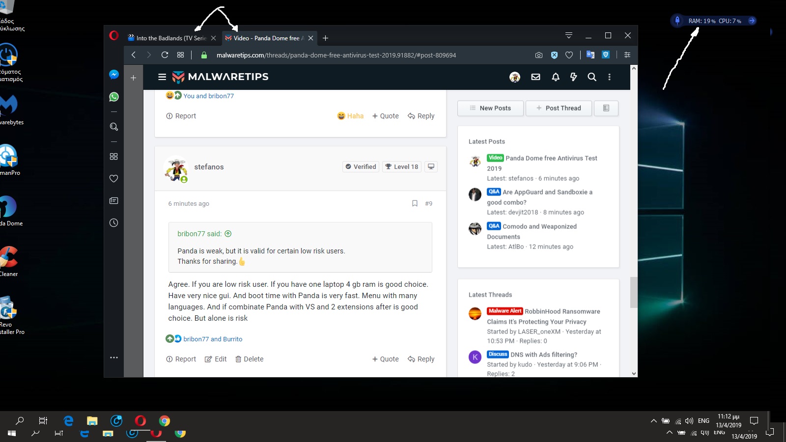Open MalwareTips site search

592,77
